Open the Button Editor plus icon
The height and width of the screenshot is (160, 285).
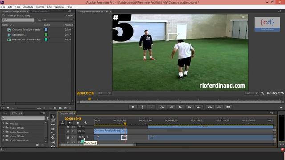pos(281,108)
